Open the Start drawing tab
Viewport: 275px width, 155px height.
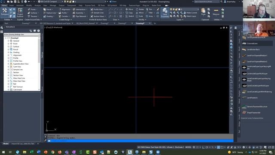click(x=6, y=23)
